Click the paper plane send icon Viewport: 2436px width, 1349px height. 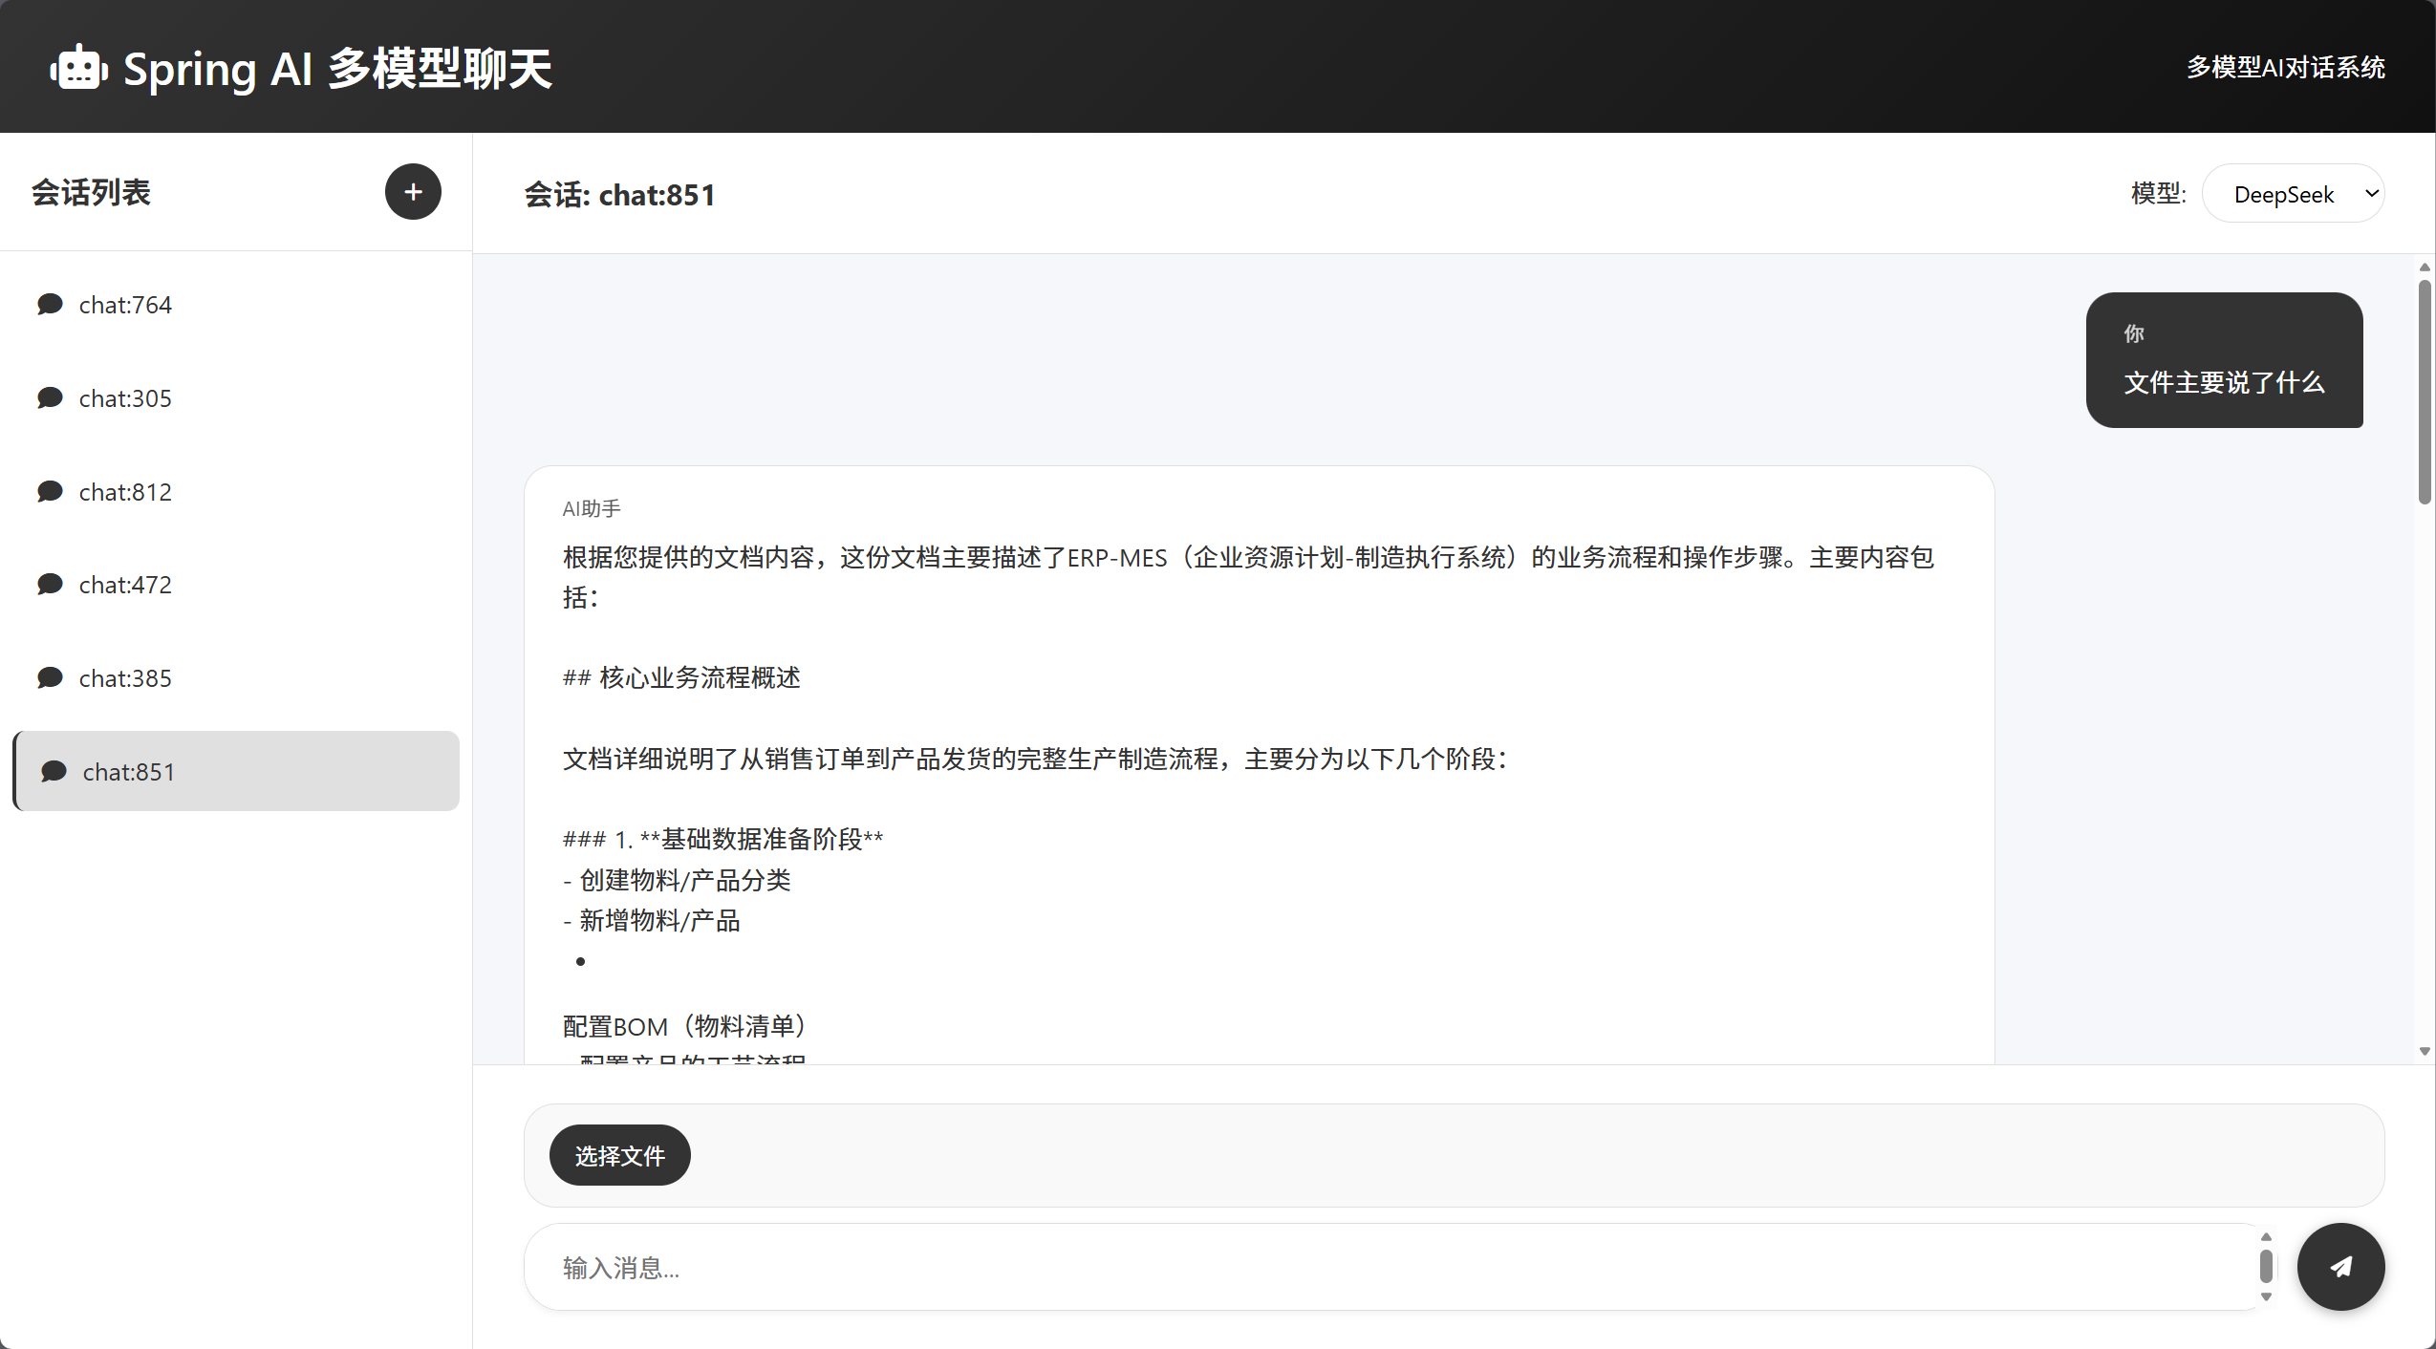[2339, 1266]
